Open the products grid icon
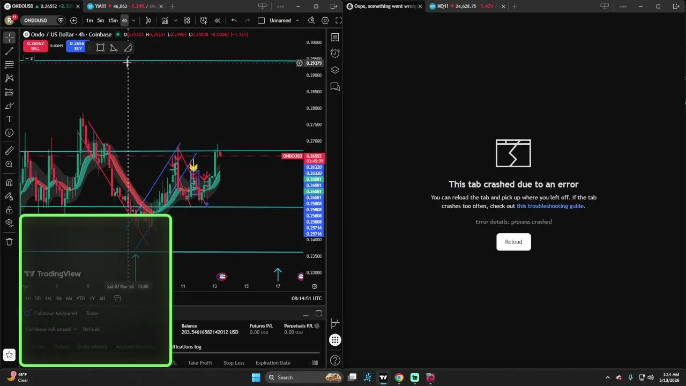 [335, 340]
